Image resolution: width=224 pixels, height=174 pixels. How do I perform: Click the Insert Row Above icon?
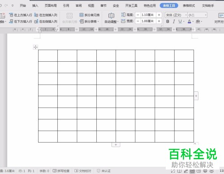11,15
